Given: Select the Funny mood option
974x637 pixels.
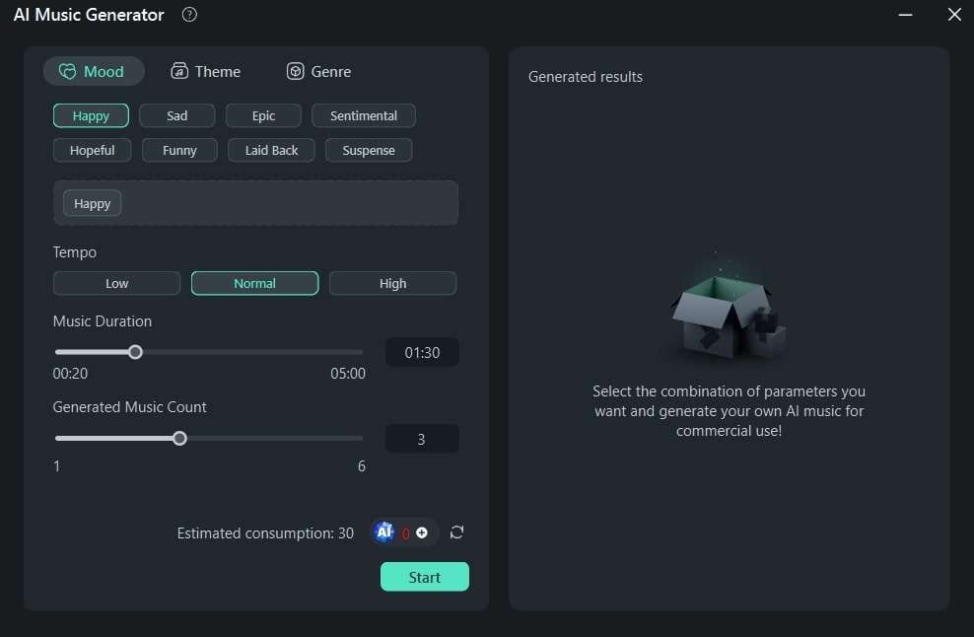Looking at the screenshot, I should pos(179,151).
